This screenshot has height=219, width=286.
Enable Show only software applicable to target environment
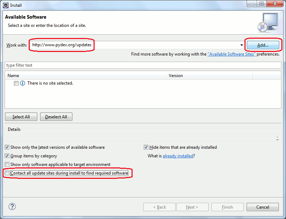coord(7,165)
